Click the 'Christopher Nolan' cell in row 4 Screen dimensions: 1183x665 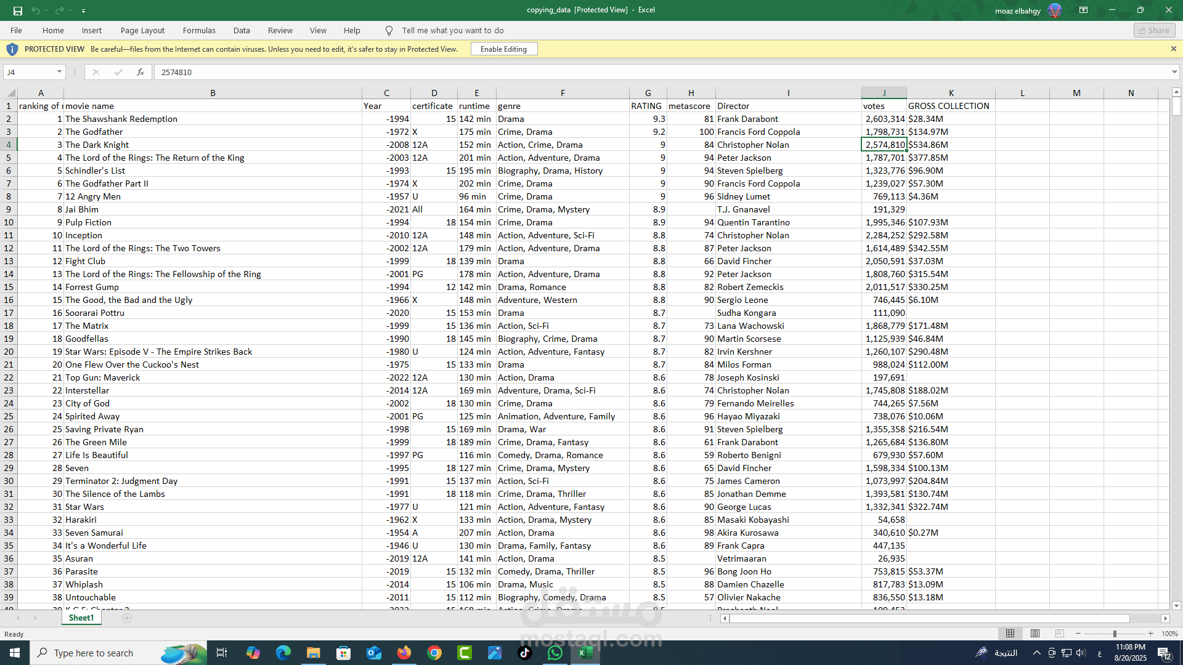pos(788,145)
